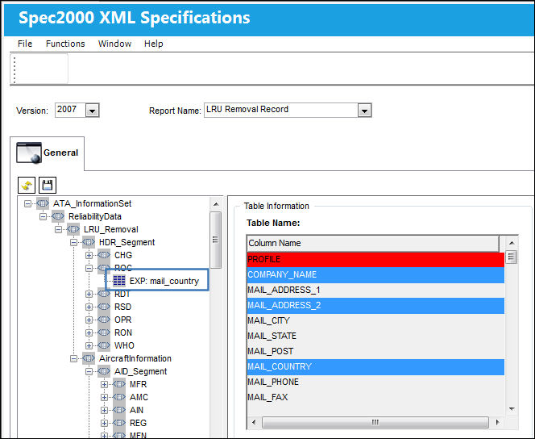The width and height of the screenshot is (535, 439).
Task: Click the XML node icon beside MFR
Action: click(x=119, y=384)
